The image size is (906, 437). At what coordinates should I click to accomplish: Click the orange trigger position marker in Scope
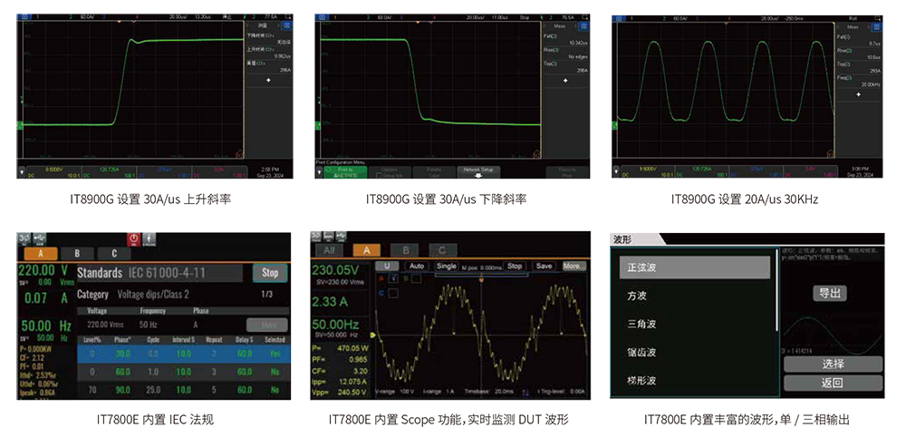coord(481,279)
